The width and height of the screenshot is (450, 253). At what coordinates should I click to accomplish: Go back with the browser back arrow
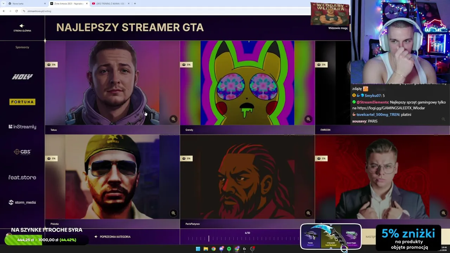(x=4, y=11)
